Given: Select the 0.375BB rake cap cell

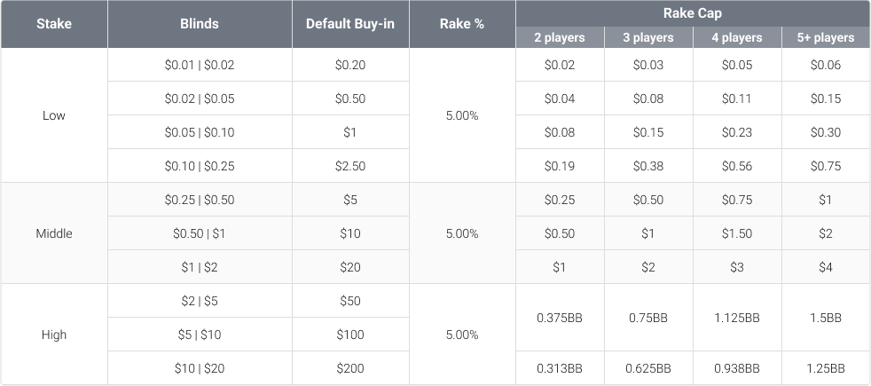Looking at the screenshot, I should point(560,318).
